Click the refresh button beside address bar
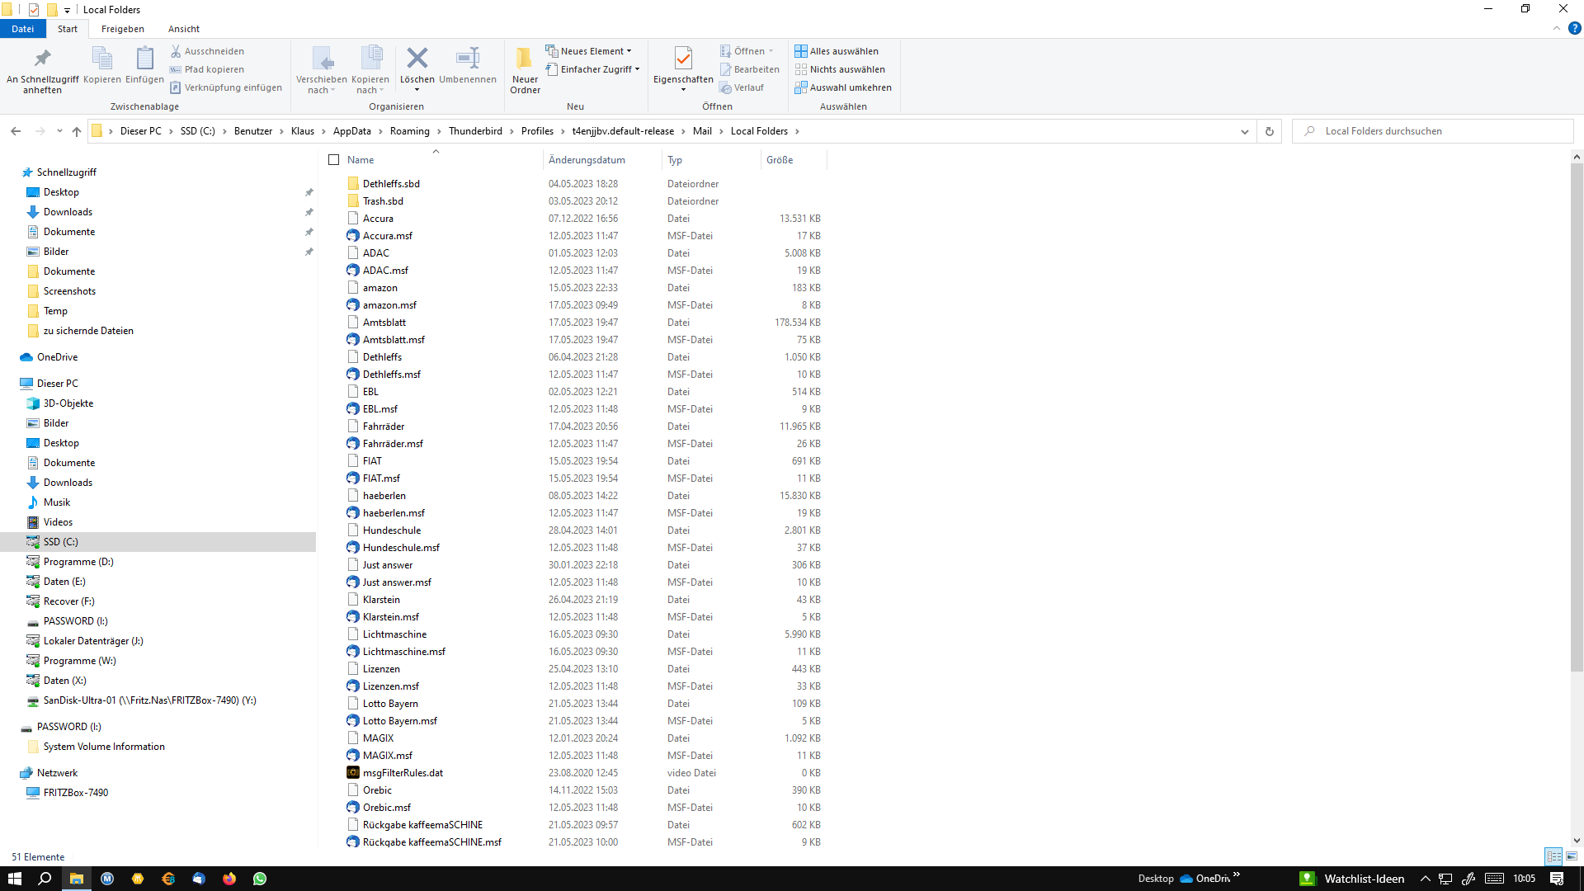1584x891 pixels. coord(1270,131)
